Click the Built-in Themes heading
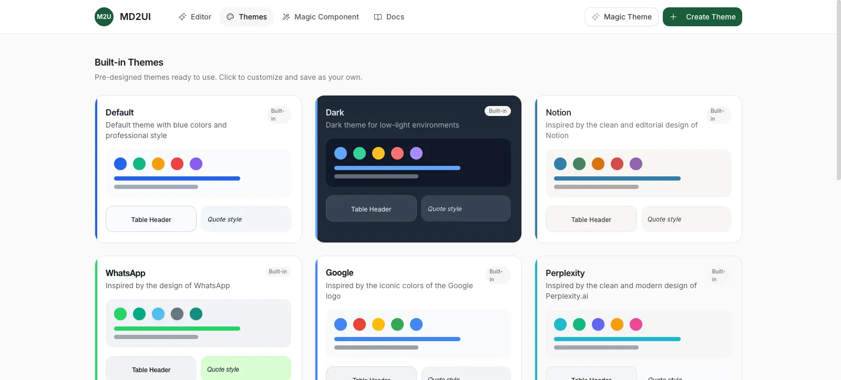This screenshot has height=380, width=841. tap(129, 62)
